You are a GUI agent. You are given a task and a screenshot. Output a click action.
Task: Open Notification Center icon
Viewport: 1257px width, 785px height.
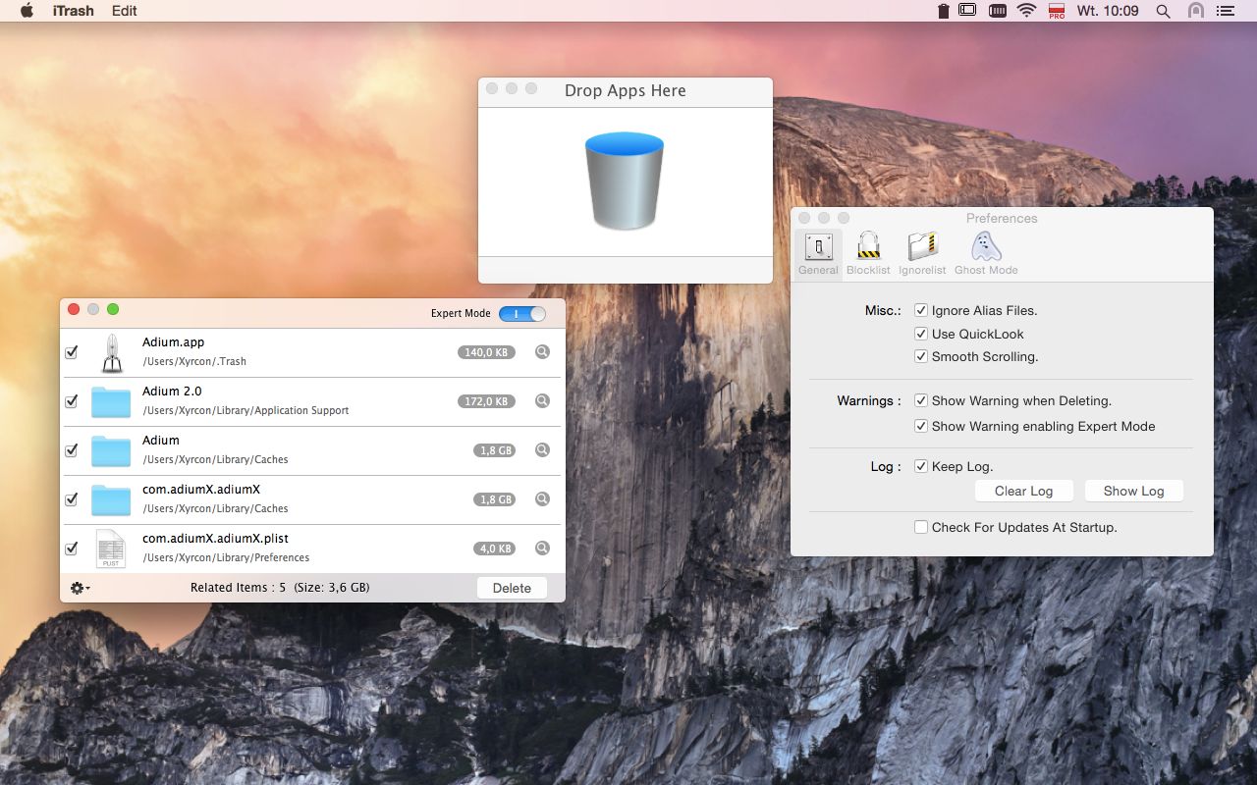pos(1225,11)
